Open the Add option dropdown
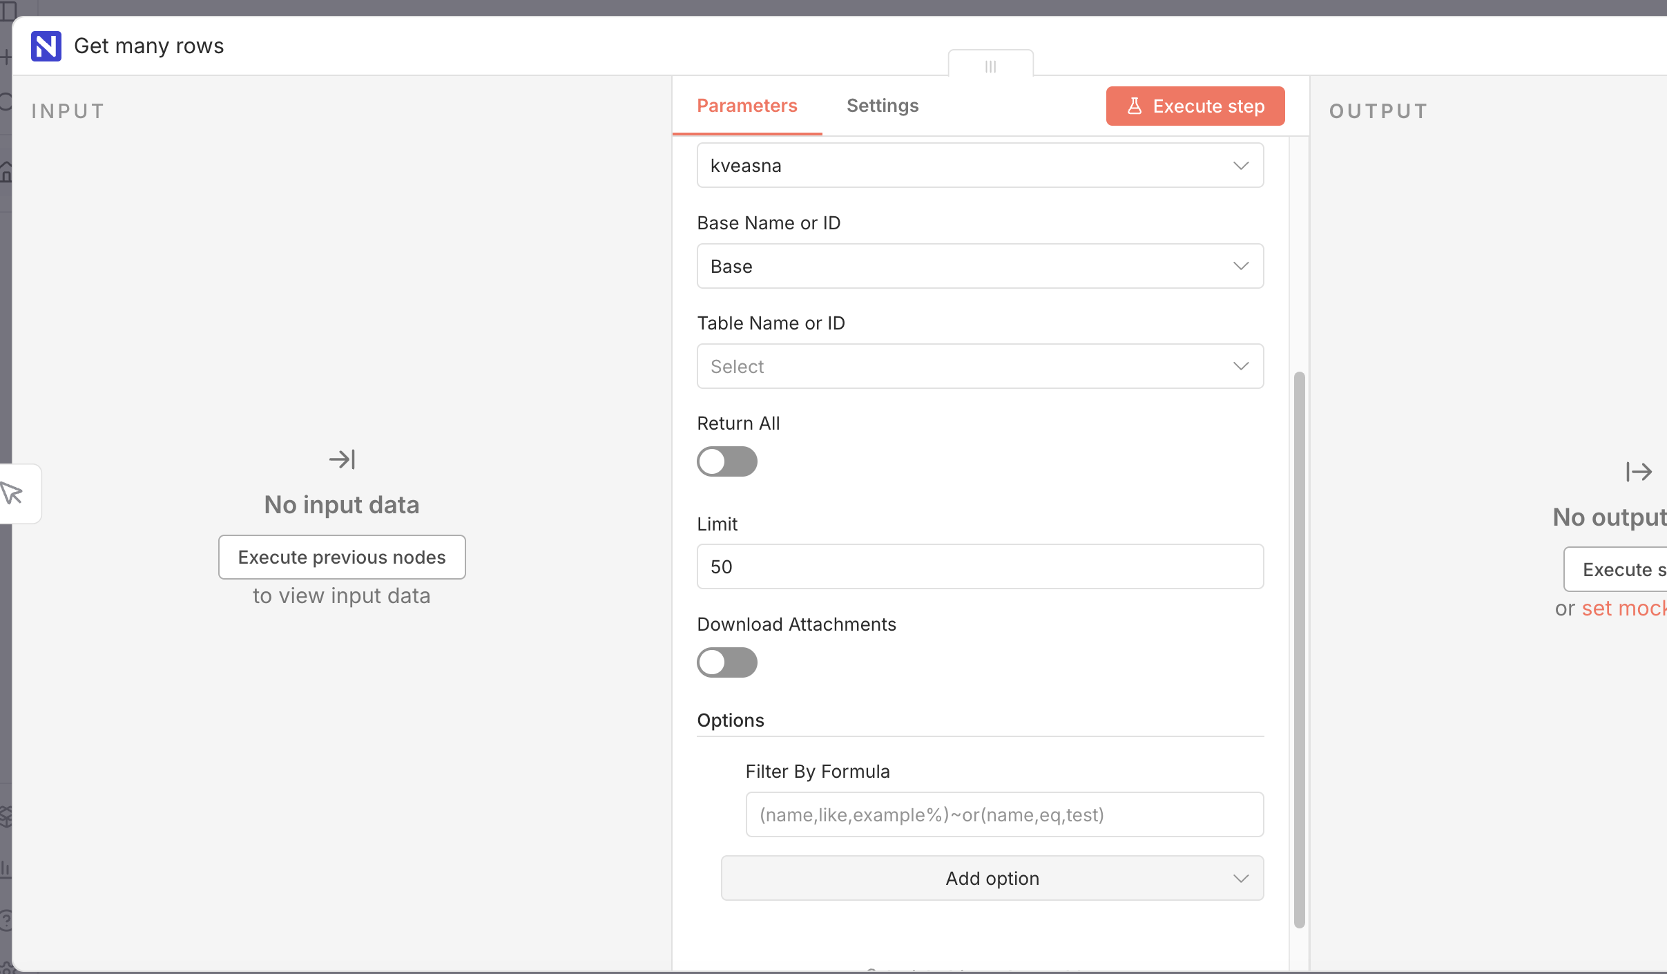 pyautogui.click(x=992, y=878)
